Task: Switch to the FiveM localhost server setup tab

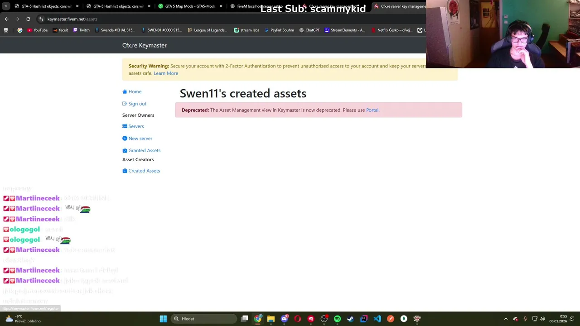Action: 261,6
